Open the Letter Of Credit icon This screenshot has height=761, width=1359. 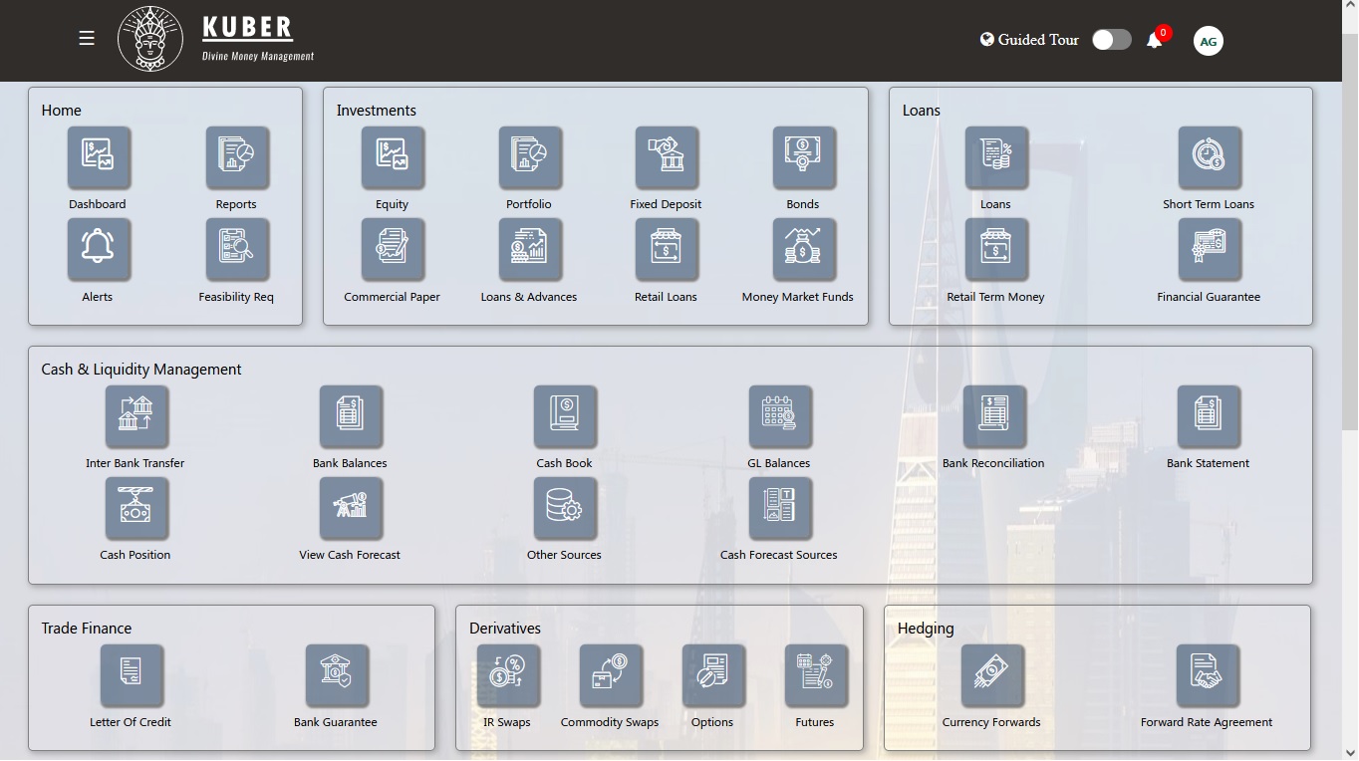click(132, 675)
